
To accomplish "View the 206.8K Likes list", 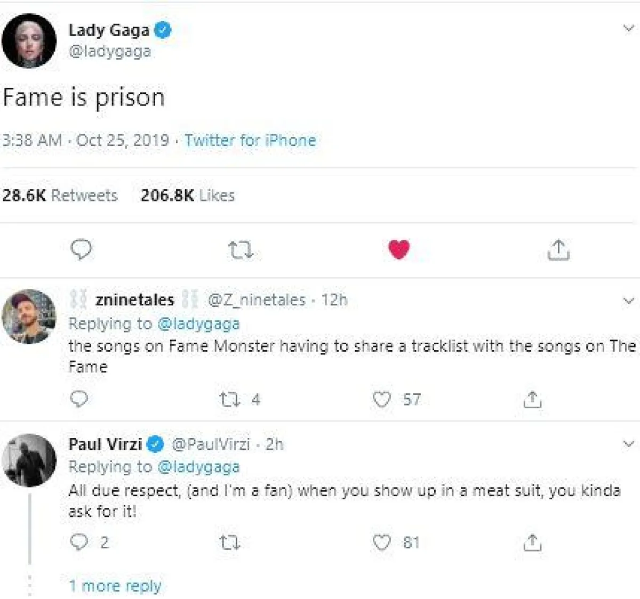I will tap(188, 196).
